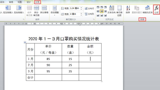Open AutoFit (自动调整) dropdown
The image size is (160, 90).
point(55,10)
